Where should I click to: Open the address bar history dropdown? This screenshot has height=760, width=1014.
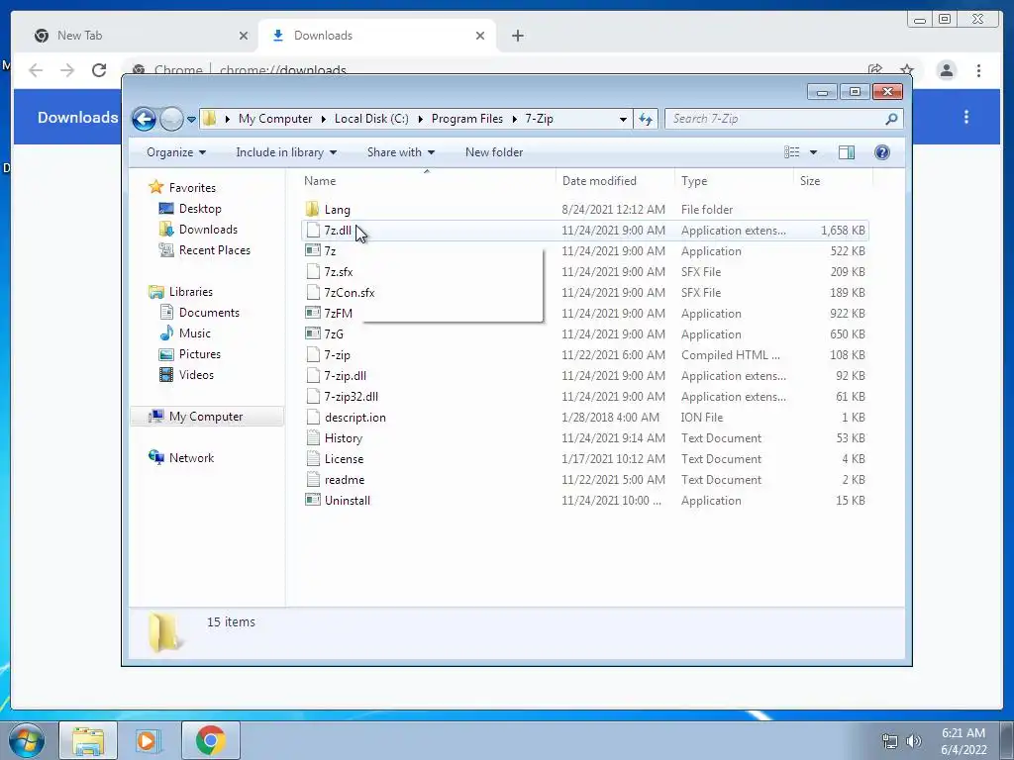pos(623,119)
